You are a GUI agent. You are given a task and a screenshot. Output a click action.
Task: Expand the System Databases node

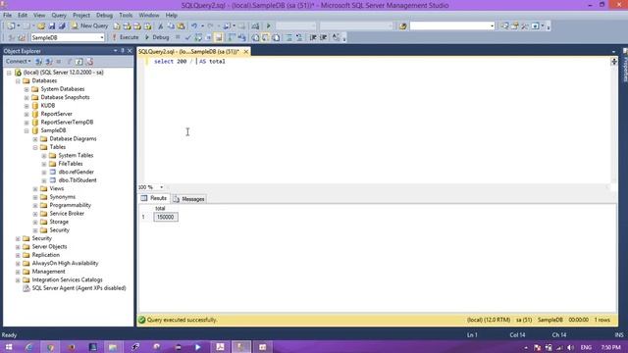tap(26, 89)
